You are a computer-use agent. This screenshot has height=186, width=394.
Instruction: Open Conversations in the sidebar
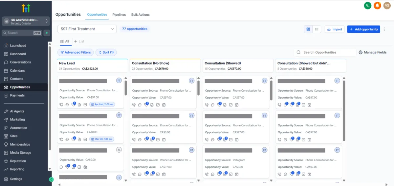coord(20,62)
